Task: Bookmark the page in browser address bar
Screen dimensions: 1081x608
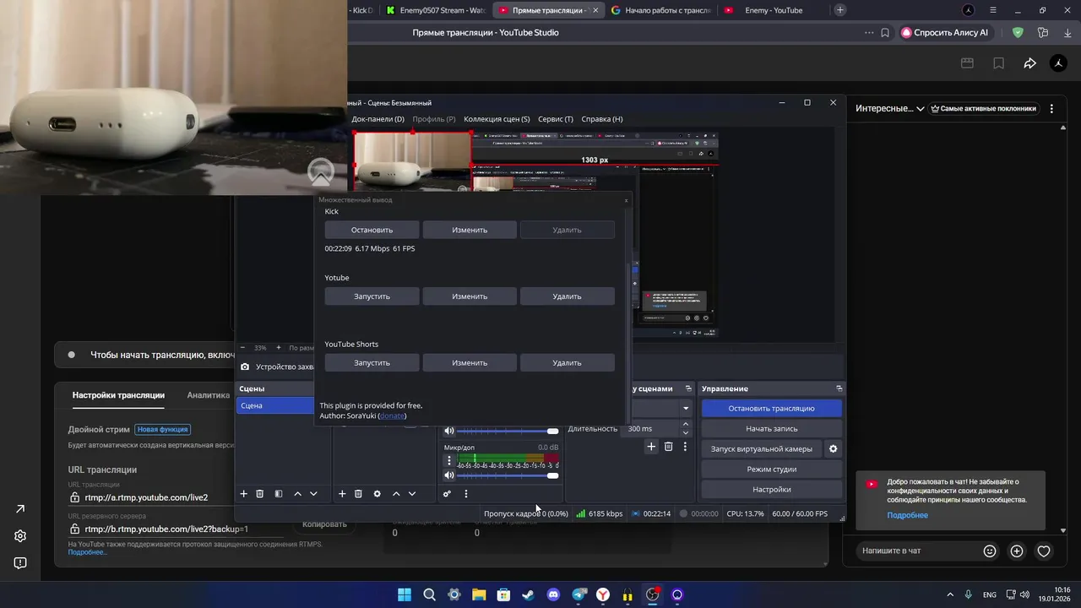Action: tap(885, 33)
